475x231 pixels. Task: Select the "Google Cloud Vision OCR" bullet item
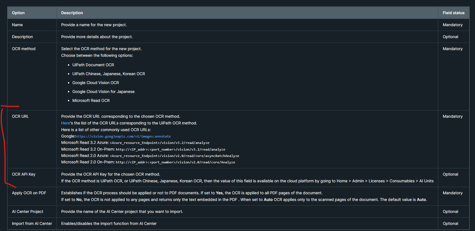pyautogui.click(x=95, y=83)
